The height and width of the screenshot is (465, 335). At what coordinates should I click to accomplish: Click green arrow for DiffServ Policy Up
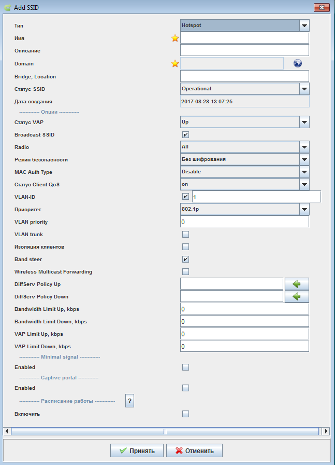[297, 284]
